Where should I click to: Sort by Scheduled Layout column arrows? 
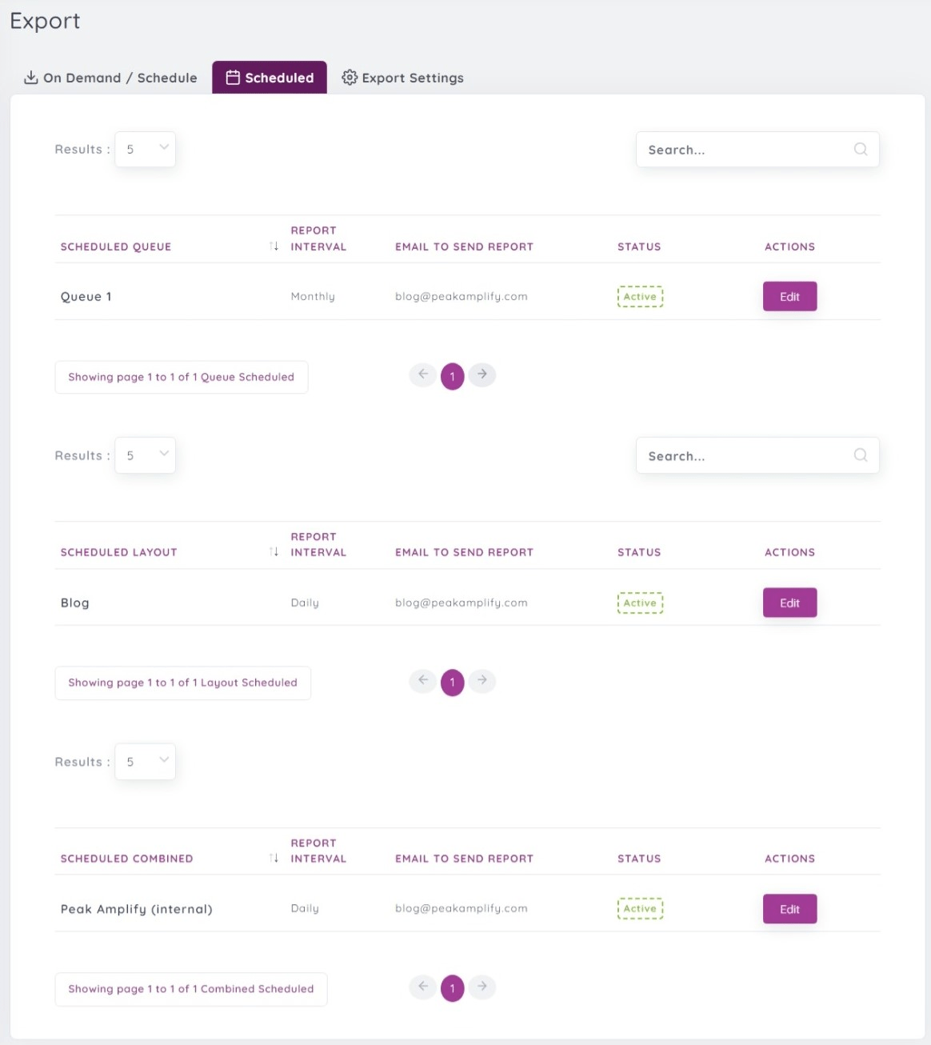[x=274, y=552]
